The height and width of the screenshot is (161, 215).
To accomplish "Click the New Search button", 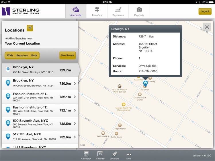I will 67,55.
